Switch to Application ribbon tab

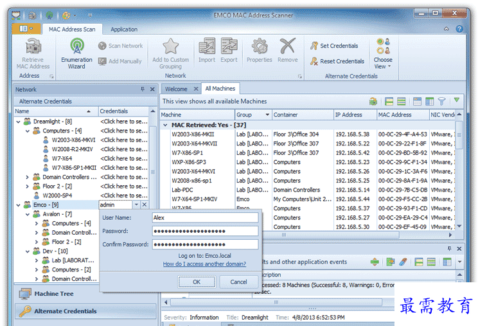[124, 30]
